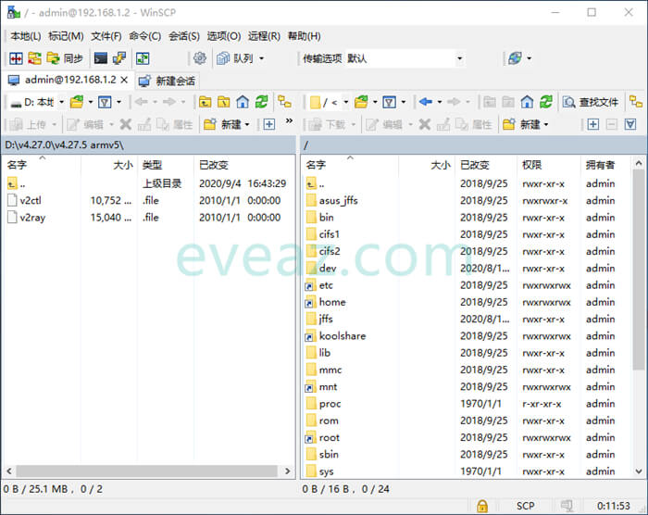This screenshot has height=515, width=648.
Task: Click the Compare Directories toolbar icon
Action: tap(16, 58)
